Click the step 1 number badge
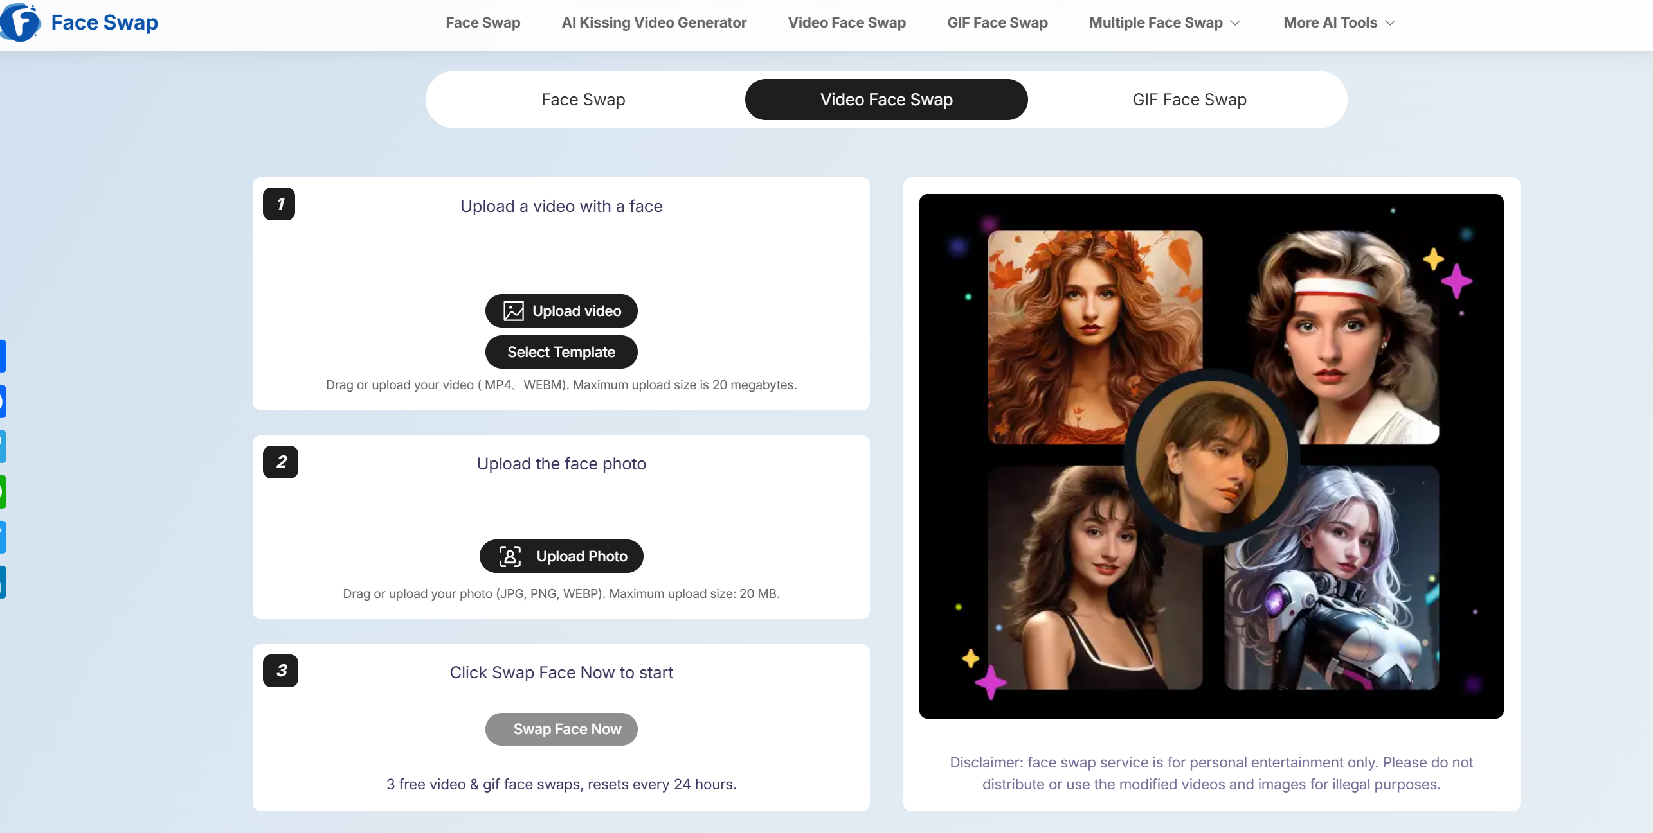 pos(279,204)
